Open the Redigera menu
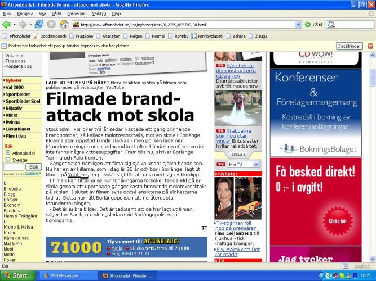 click(x=25, y=13)
